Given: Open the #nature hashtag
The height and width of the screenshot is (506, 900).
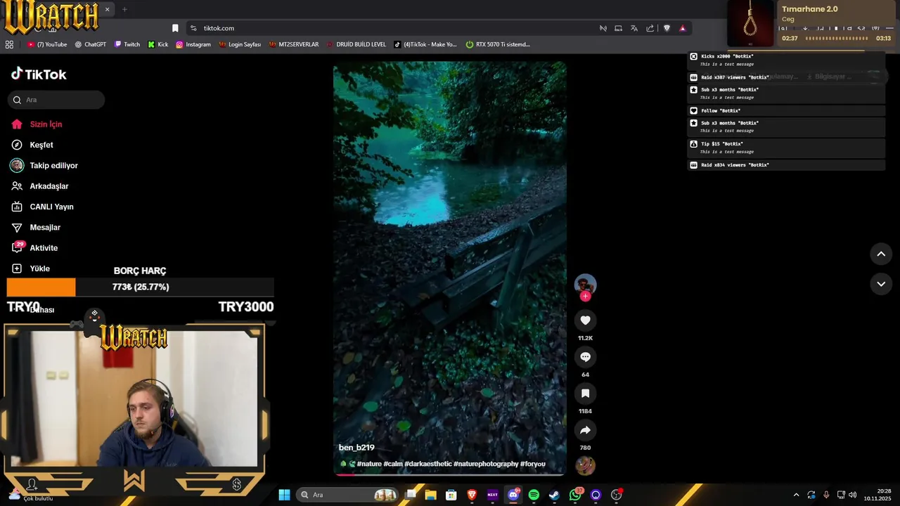Looking at the screenshot, I should pyautogui.click(x=369, y=464).
